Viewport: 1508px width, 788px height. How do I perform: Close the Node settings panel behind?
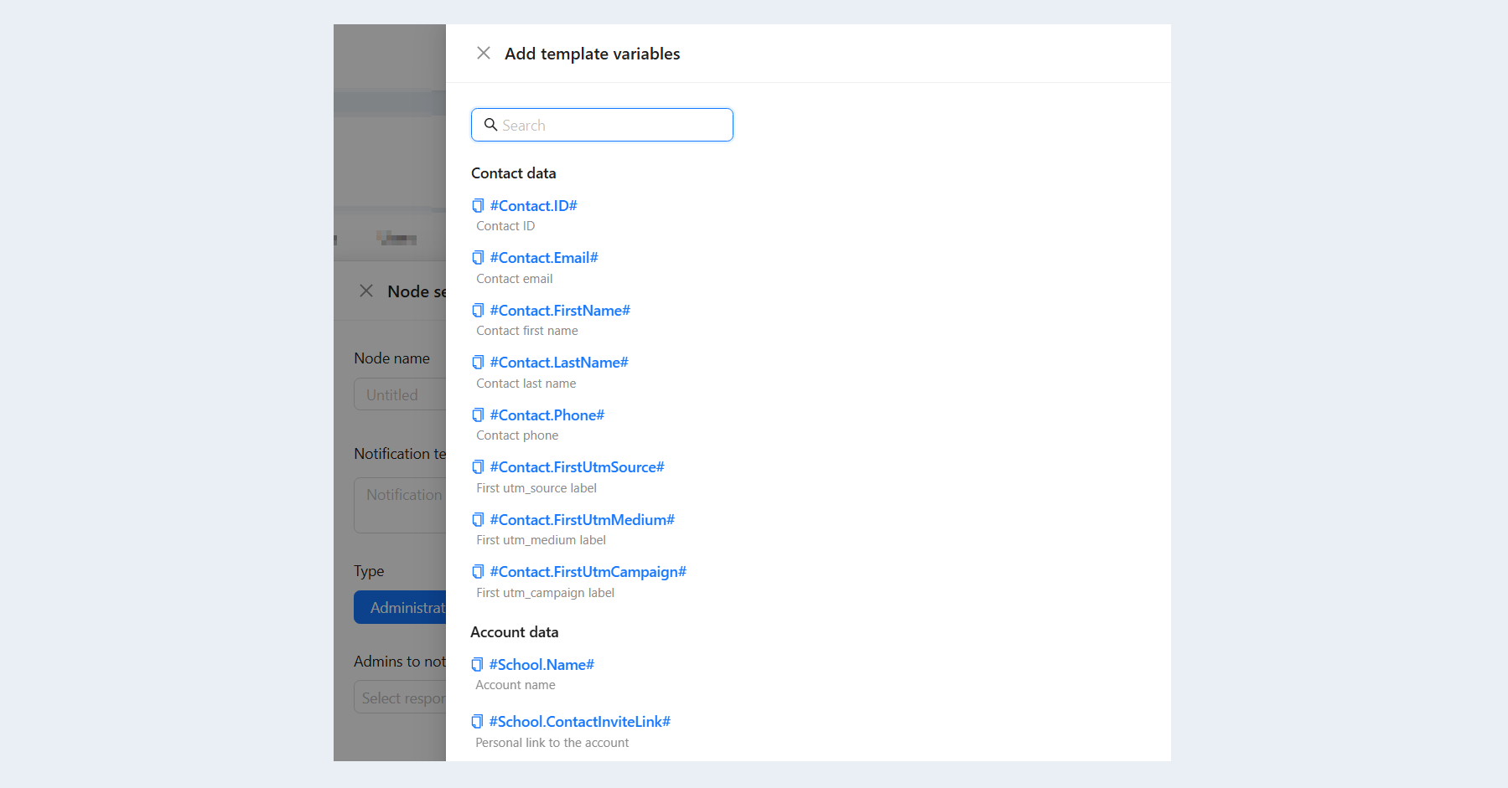pos(366,291)
